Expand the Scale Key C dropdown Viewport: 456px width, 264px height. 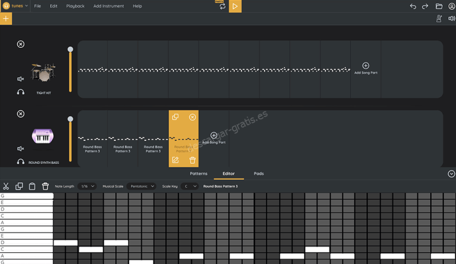(190, 186)
